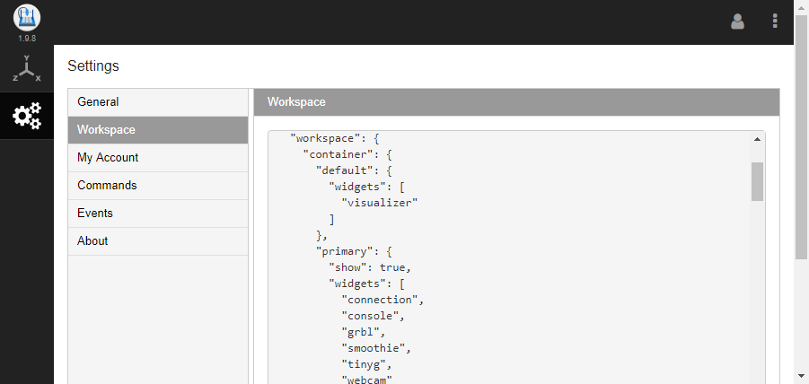Click the cncjs app logo
This screenshot has width=809, height=384.
point(26,16)
